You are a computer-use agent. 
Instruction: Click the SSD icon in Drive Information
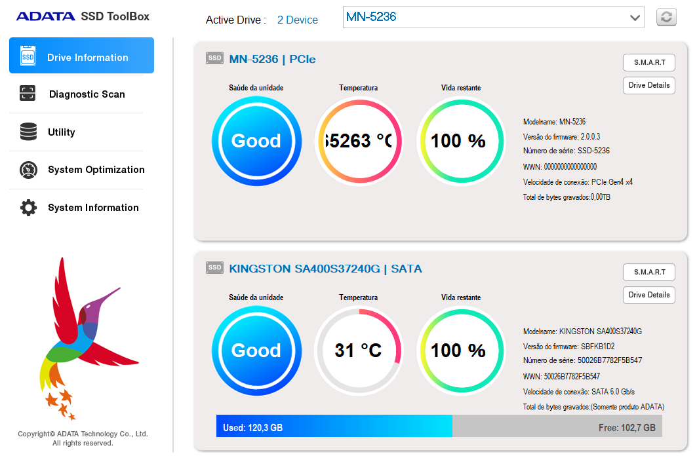[x=28, y=56]
